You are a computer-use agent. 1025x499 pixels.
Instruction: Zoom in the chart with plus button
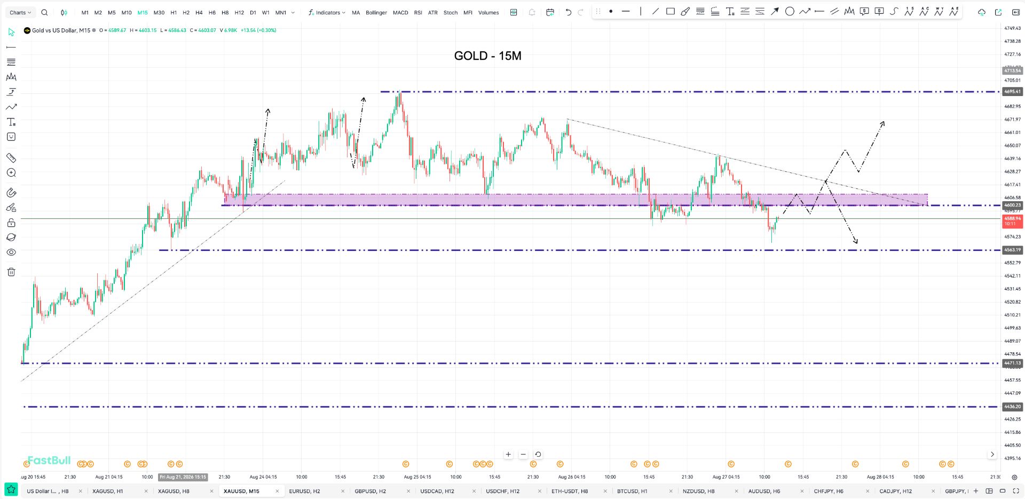coord(508,454)
